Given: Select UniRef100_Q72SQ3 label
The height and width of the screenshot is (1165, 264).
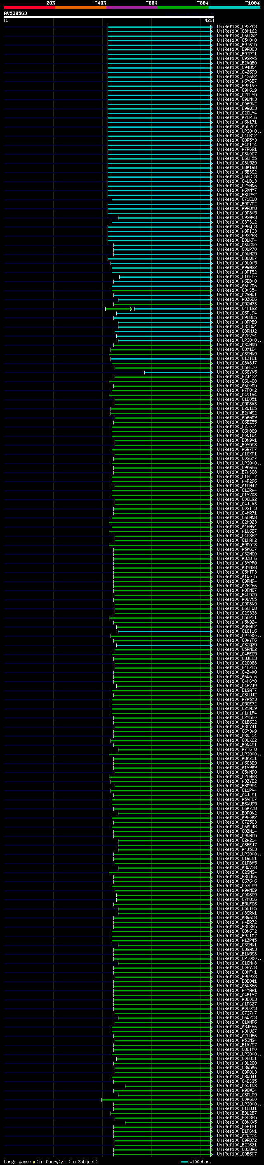Looking at the screenshot, I should point(237,822).
